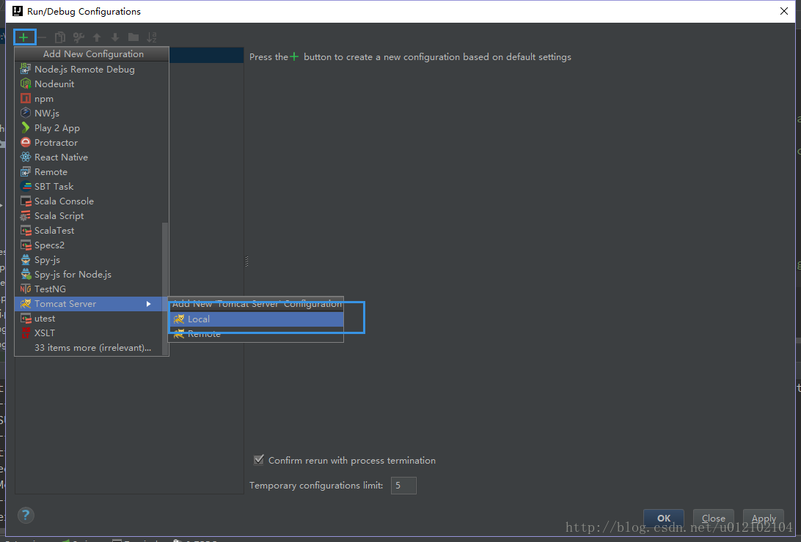Toggle Confirm rerun with process termination
Viewport: 801px width, 542px height.
point(259,460)
